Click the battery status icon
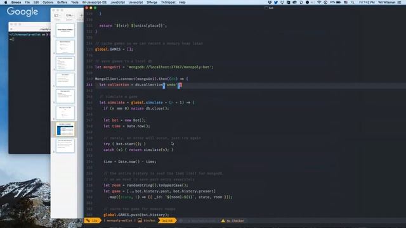The height and width of the screenshot is (228, 406). [x=338, y=3]
